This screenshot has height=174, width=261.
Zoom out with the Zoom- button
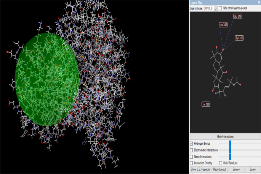tap(252, 169)
